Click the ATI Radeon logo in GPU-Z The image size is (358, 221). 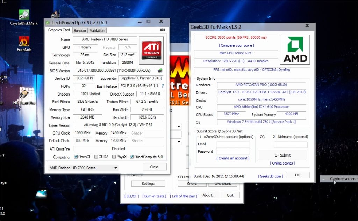click(151, 51)
